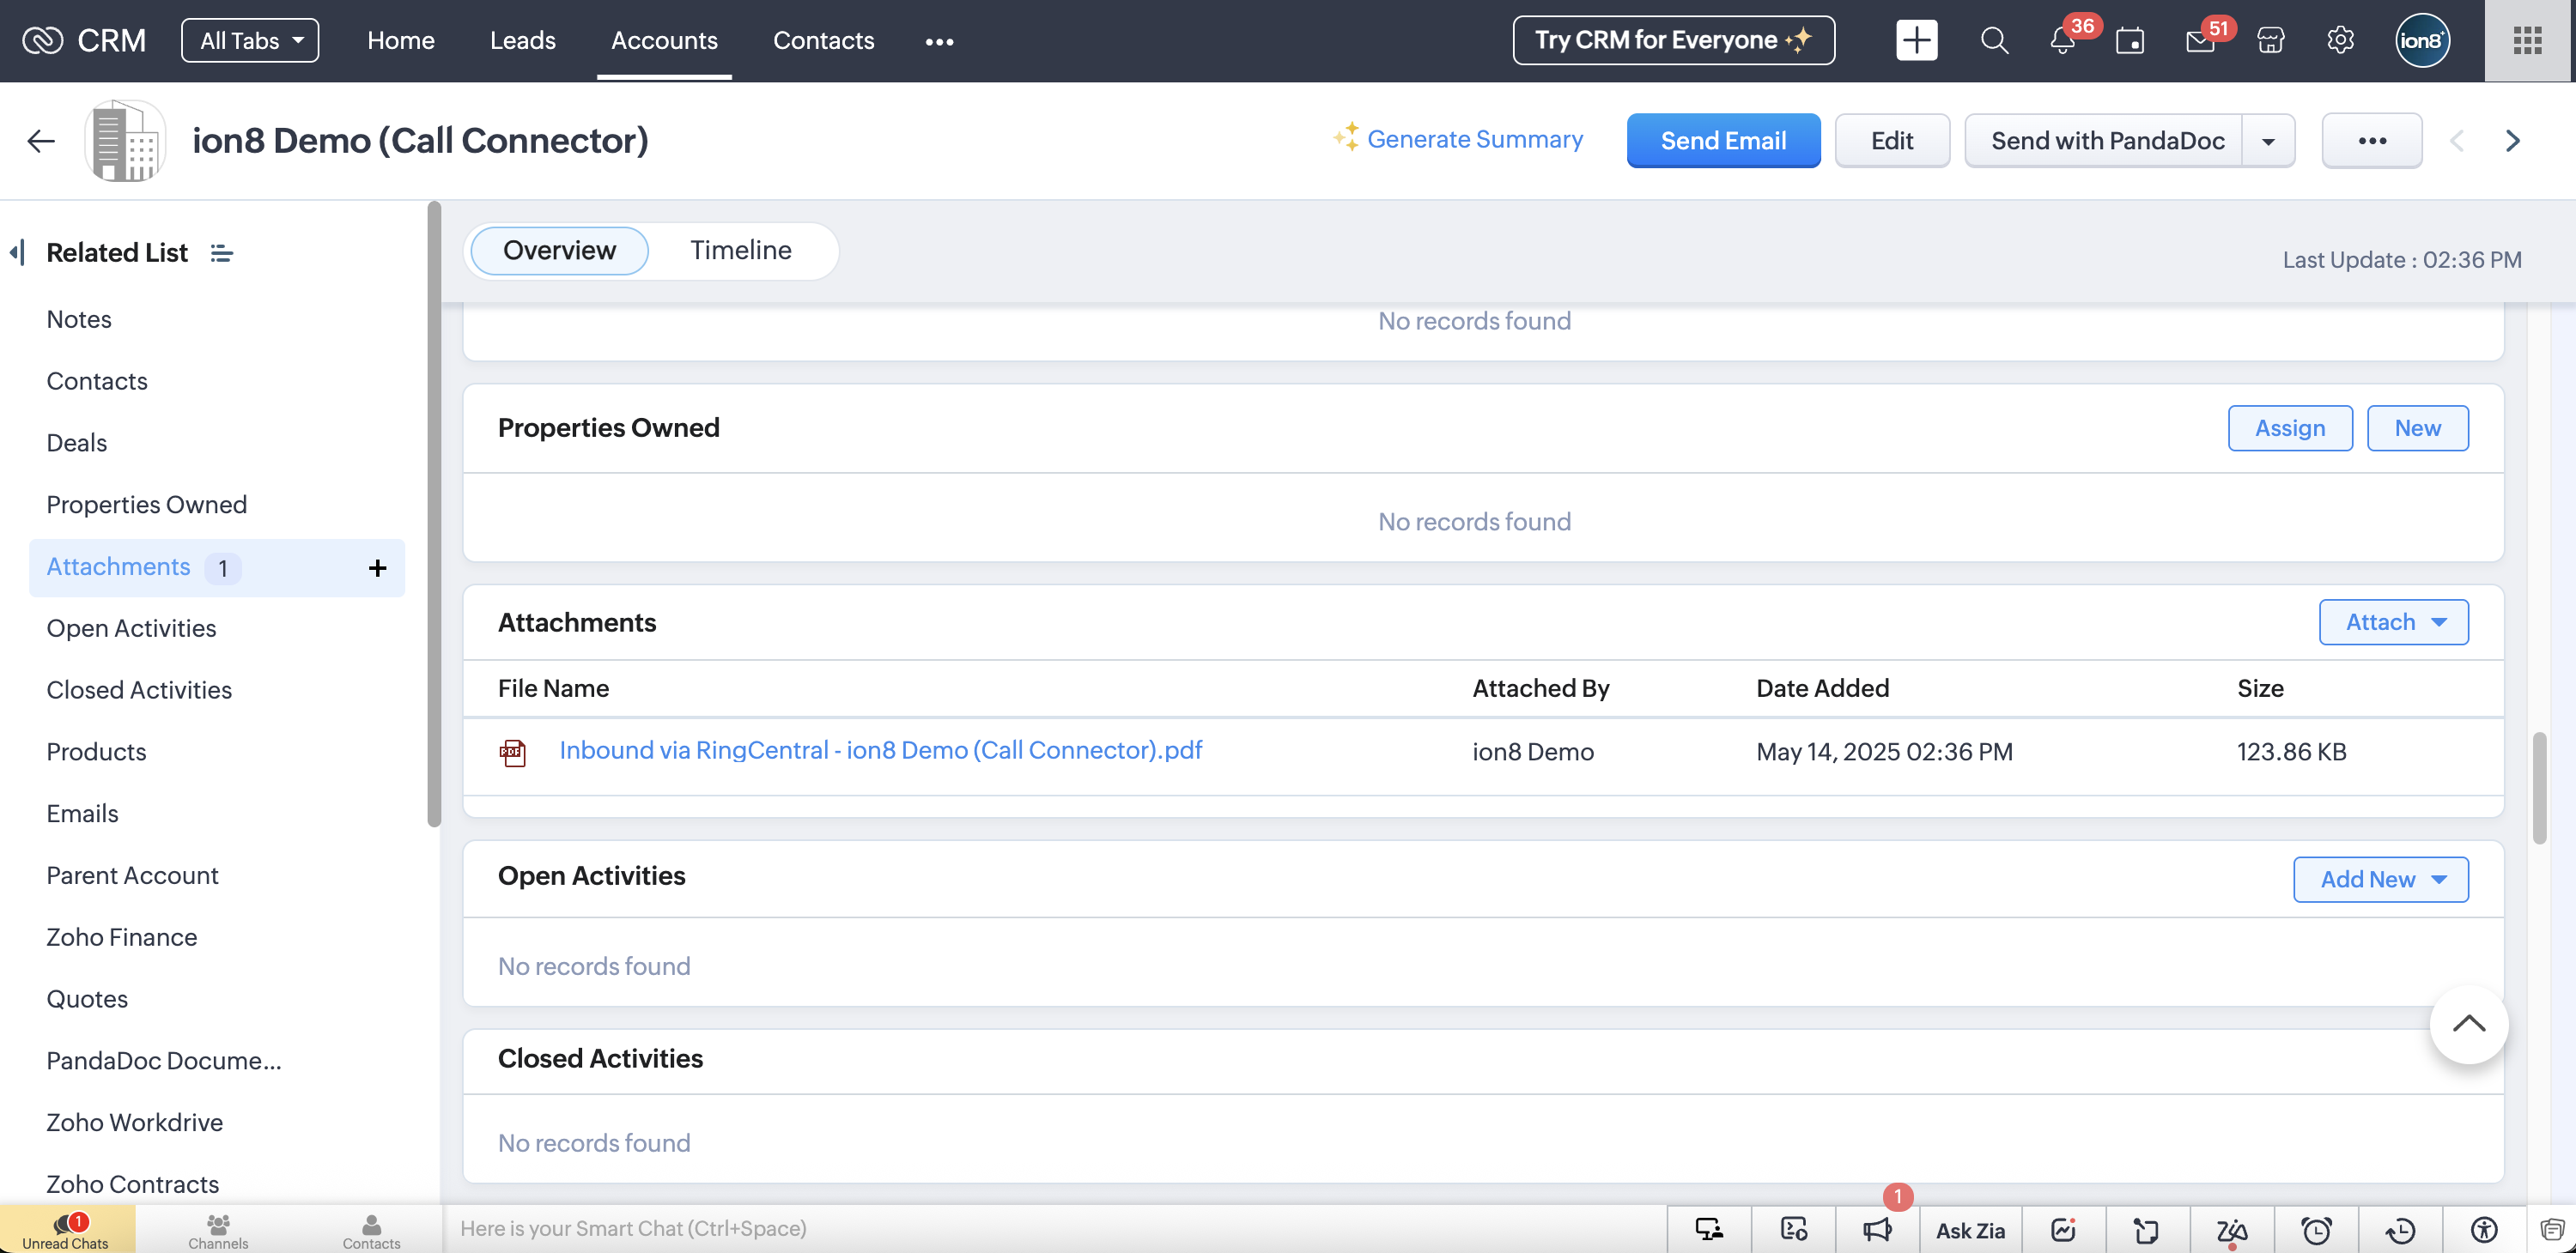The image size is (2576, 1253).
Task: Open the Contacts tab in top navigation
Action: [x=823, y=40]
